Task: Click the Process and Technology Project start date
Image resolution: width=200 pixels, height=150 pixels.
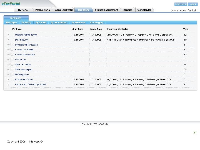Action: tap(78, 84)
